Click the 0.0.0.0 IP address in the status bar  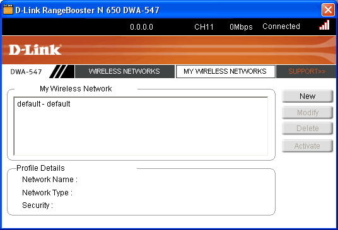pyautogui.click(x=142, y=27)
